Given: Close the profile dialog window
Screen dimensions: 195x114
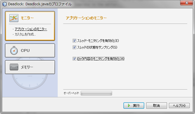Looking at the screenshot, I should (186, 3).
